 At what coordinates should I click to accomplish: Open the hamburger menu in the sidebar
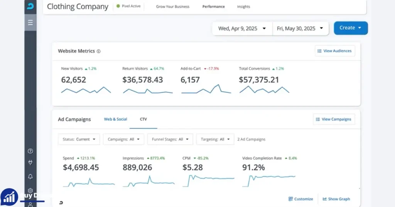point(30,23)
